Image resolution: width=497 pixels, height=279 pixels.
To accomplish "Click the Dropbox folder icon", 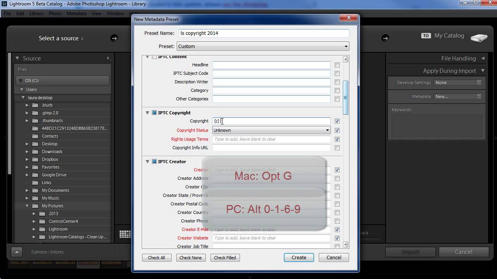I will click(x=35, y=159).
